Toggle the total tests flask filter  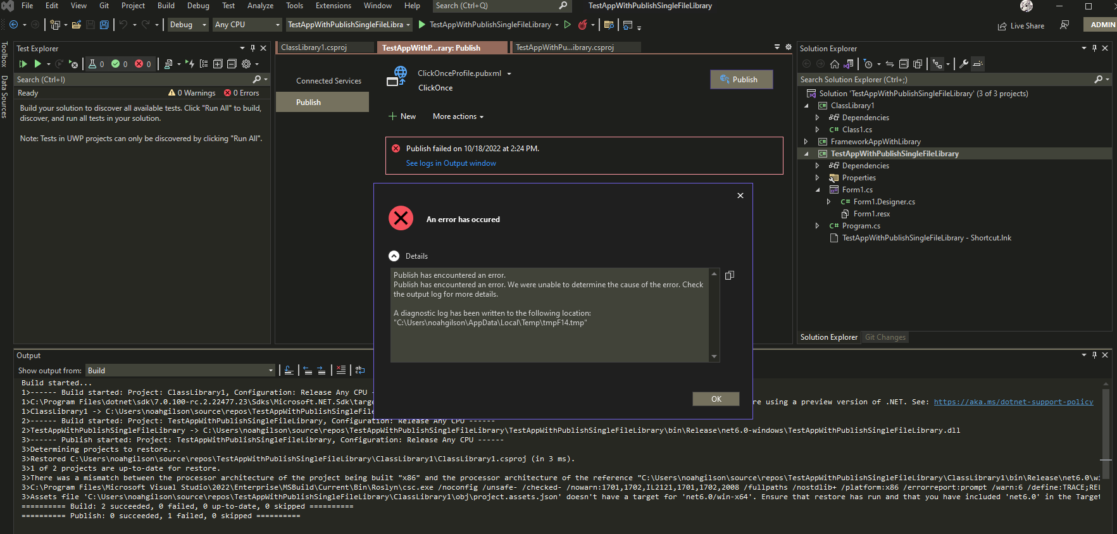pyautogui.click(x=96, y=64)
